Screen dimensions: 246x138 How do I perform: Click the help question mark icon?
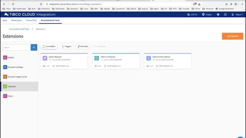coord(218,15)
